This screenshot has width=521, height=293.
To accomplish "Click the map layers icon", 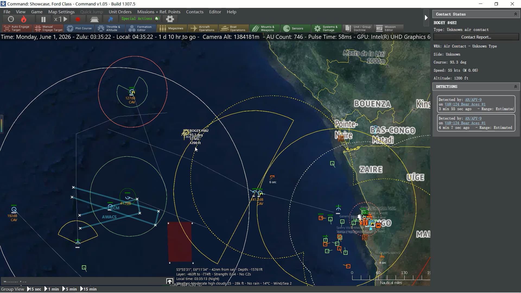I will click(x=94, y=19).
